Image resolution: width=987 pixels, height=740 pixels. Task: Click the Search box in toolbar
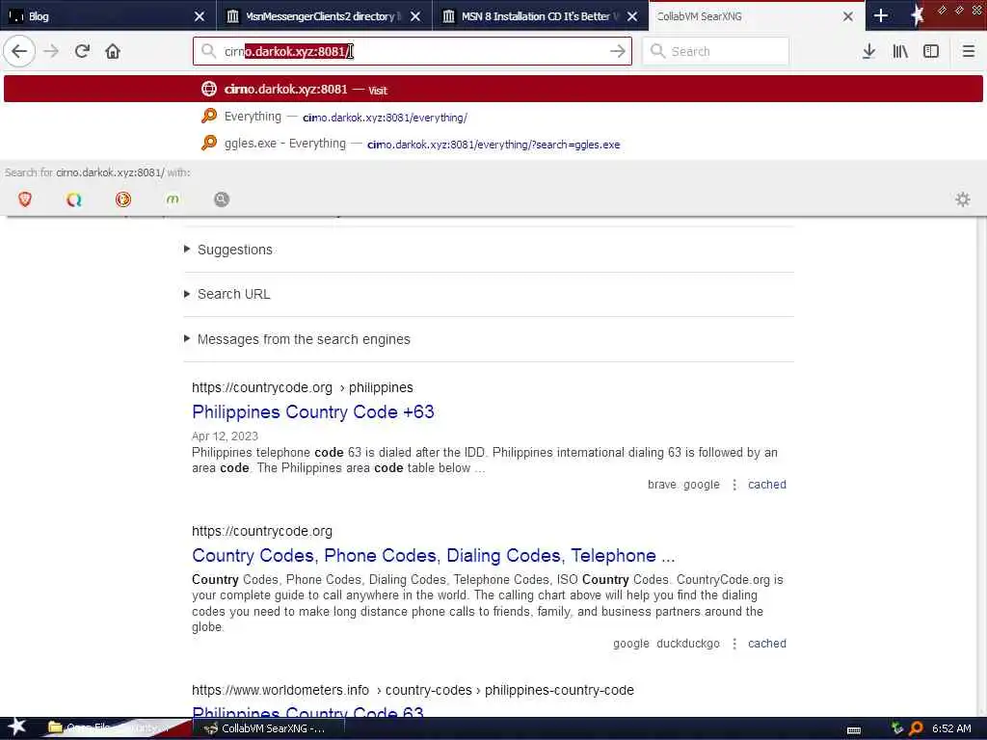[715, 51]
